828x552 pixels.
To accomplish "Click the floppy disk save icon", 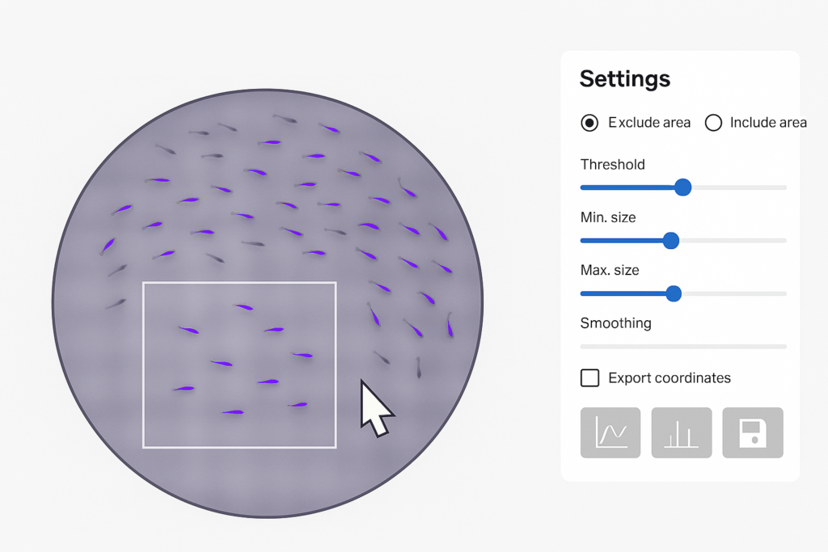I will click(753, 432).
